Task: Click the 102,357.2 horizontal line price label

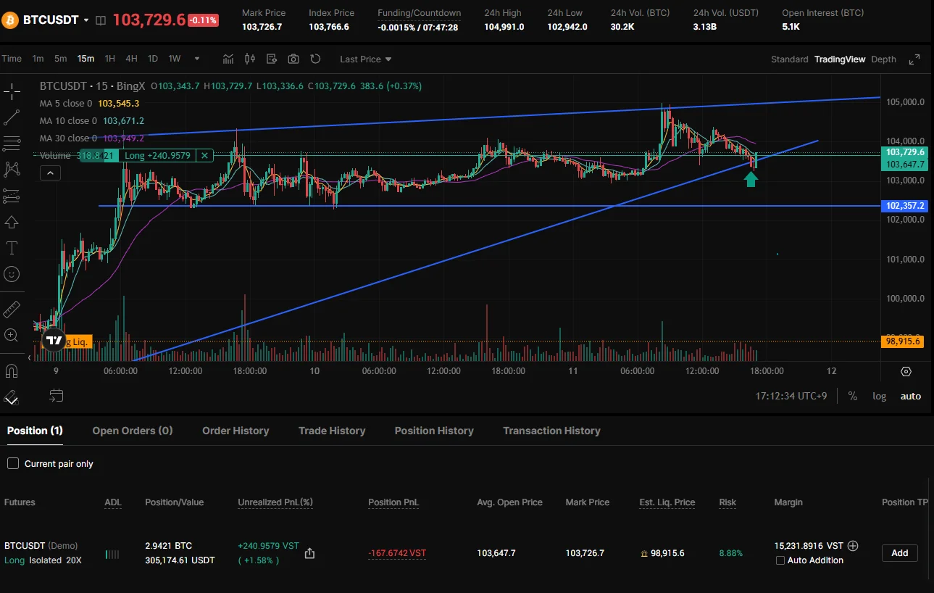Action: (x=904, y=206)
